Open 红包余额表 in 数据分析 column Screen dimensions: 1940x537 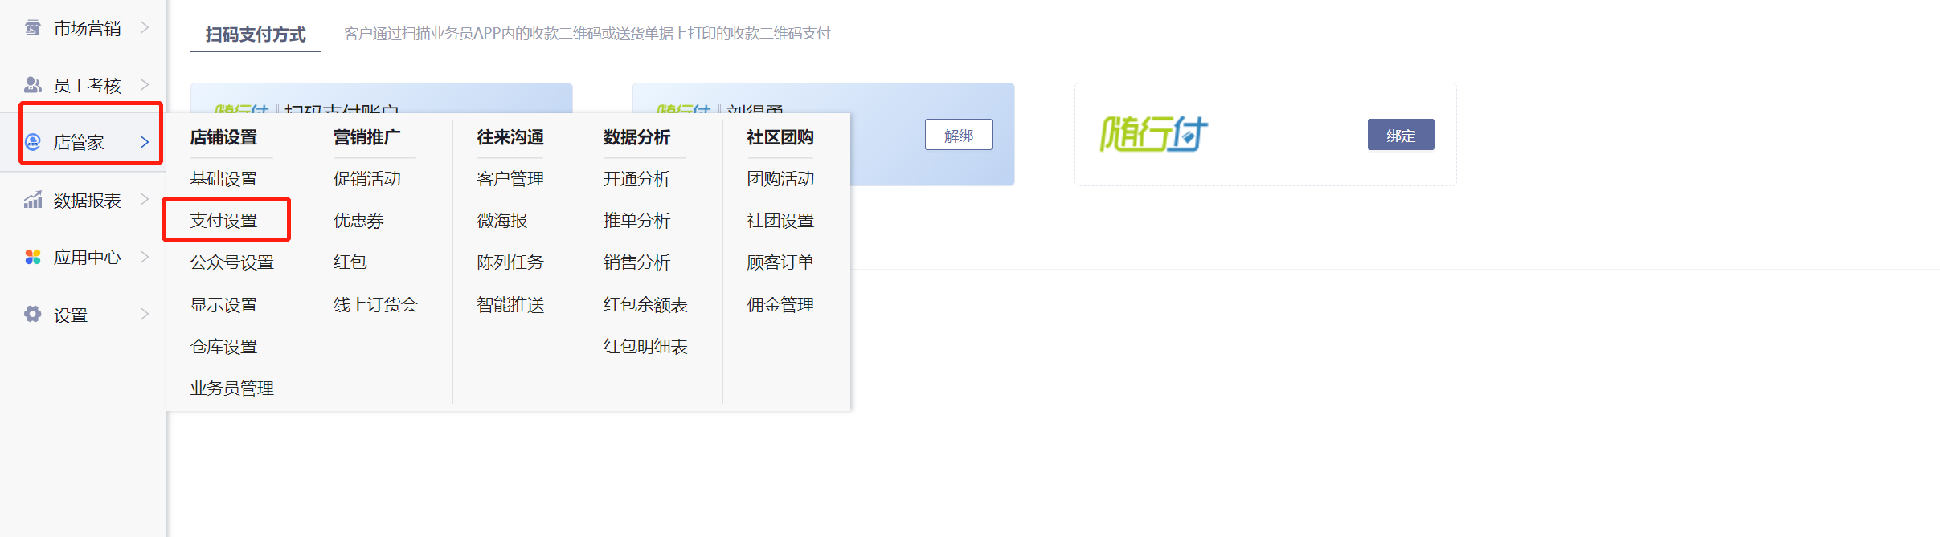click(645, 305)
